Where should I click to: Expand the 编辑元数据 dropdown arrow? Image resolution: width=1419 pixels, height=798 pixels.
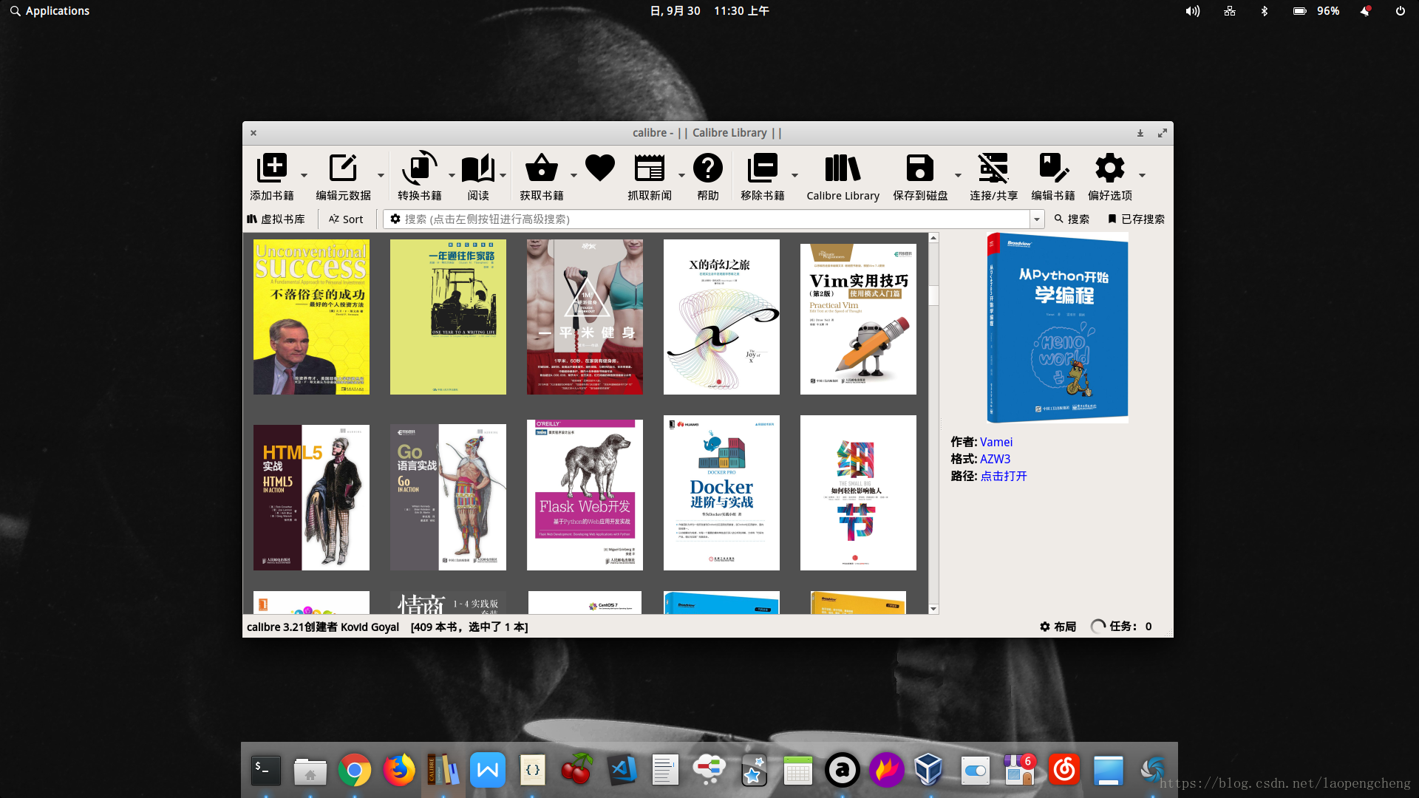click(381, 176)
